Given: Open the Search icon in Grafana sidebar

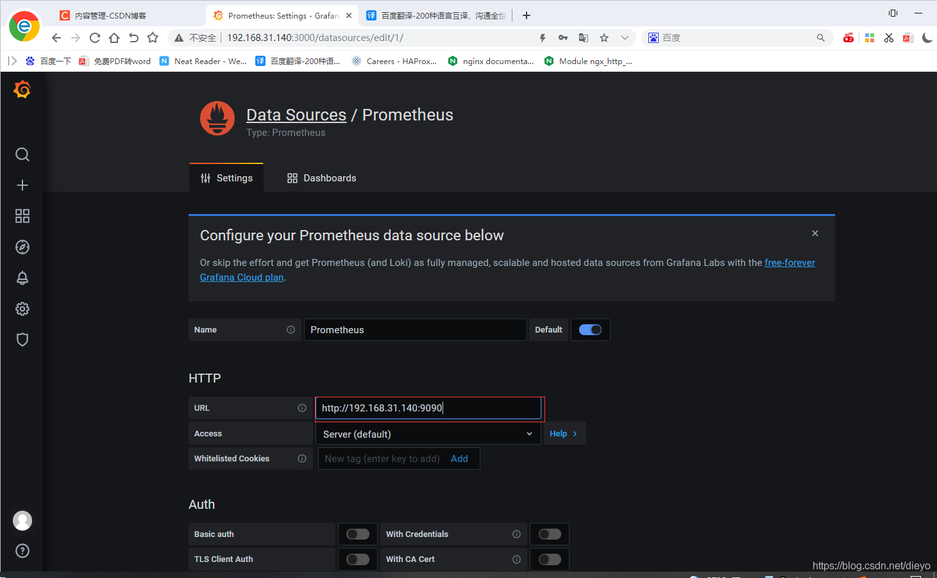Looking at the screenshot, I should (x=22, y=154).
